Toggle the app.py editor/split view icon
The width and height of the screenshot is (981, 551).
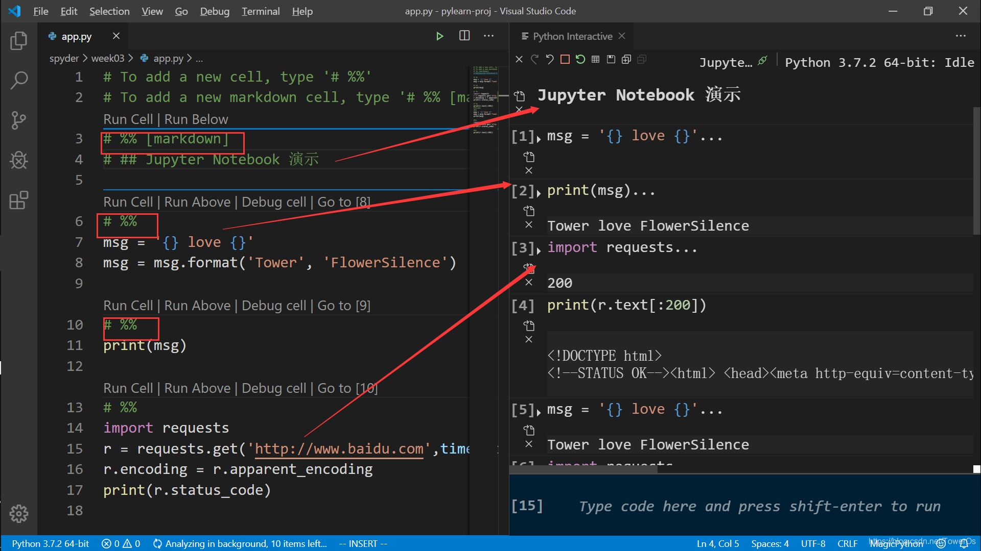click(464, 36)
